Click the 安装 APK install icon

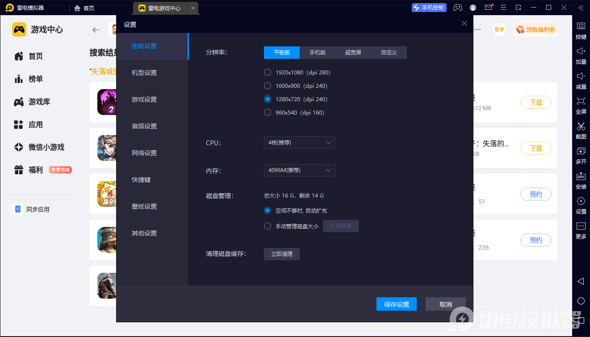581,177
